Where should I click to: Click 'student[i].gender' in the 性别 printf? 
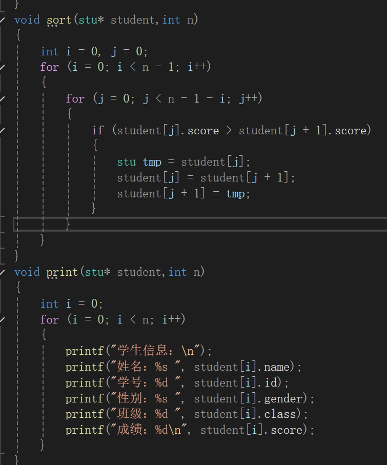pos(248,398)
